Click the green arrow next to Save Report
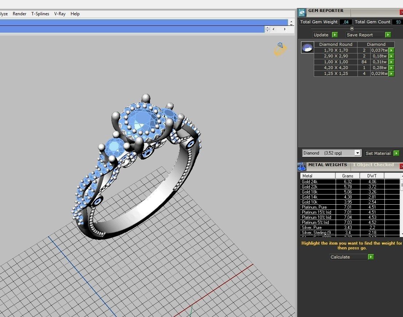403x317 pixels. pos(388,35)
